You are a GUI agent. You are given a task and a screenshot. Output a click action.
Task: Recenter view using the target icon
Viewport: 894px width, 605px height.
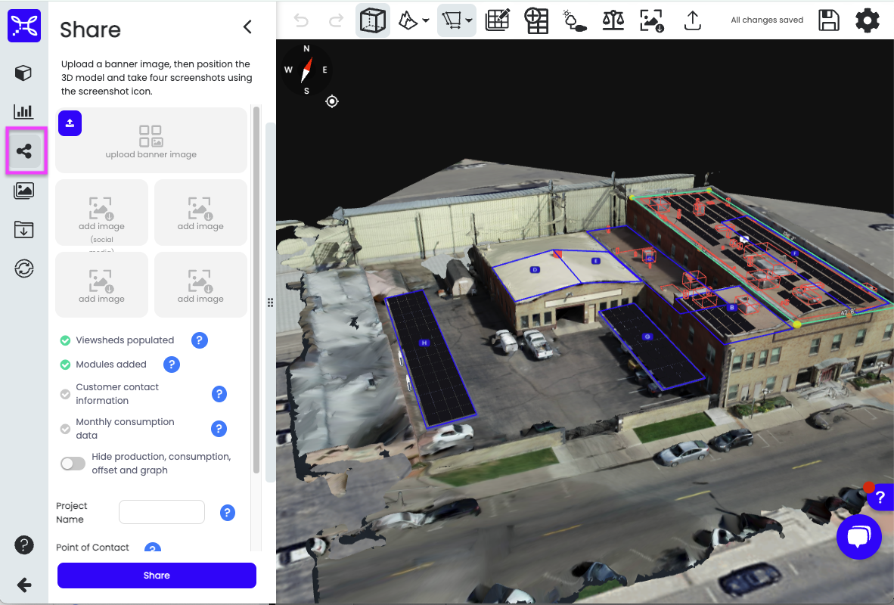332,101
